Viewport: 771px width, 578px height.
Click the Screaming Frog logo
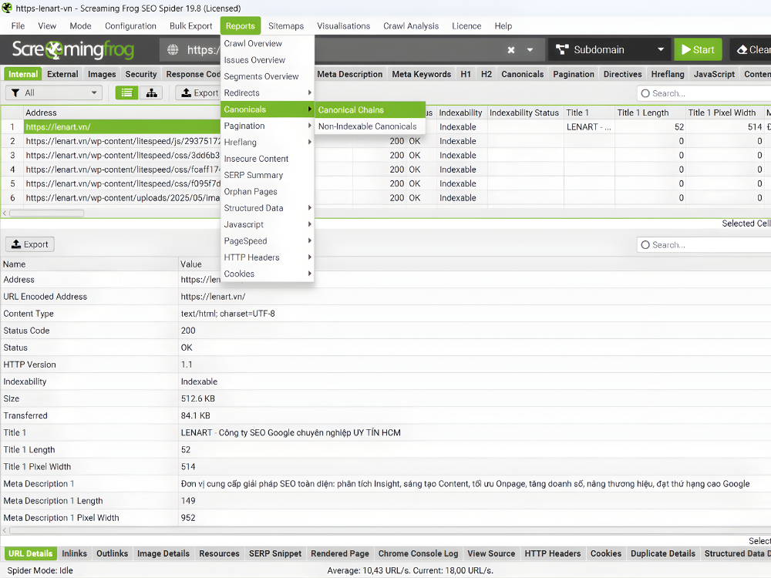[73, 51]
